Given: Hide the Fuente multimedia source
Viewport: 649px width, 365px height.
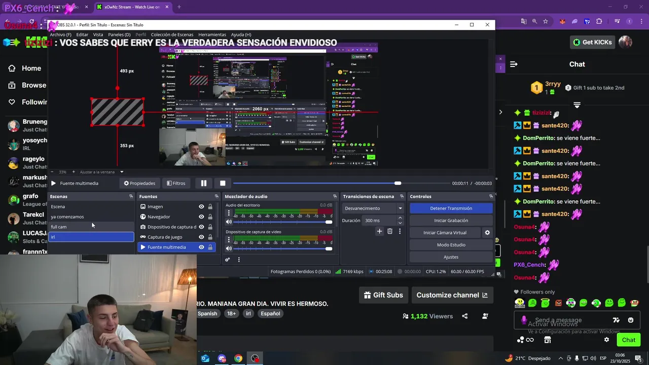Looking at the screenshot, I should pos(201,247).
